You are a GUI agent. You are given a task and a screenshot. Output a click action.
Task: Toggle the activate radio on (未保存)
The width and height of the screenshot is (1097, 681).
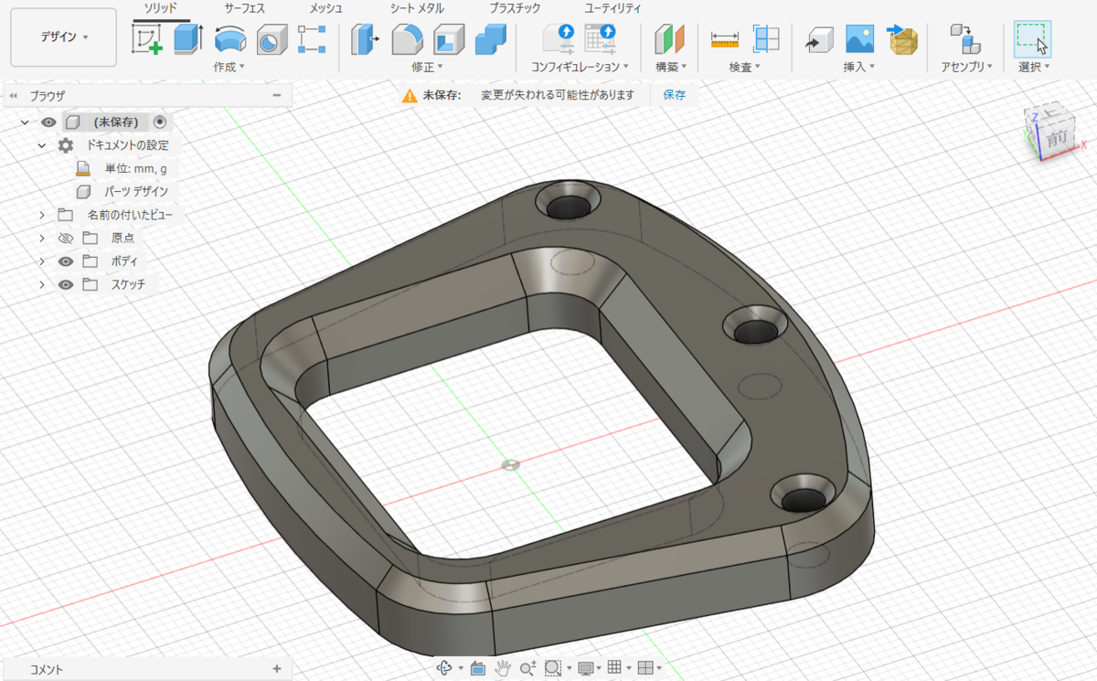[160, 122]
